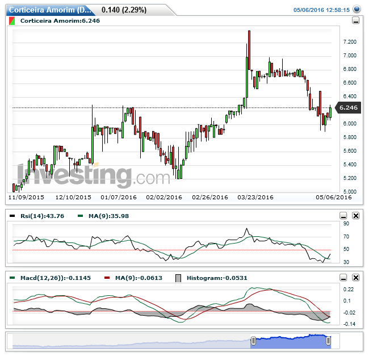Click the green Macd legend color swatch
This screenshot has width=369, height=356.
pos(12,278)
